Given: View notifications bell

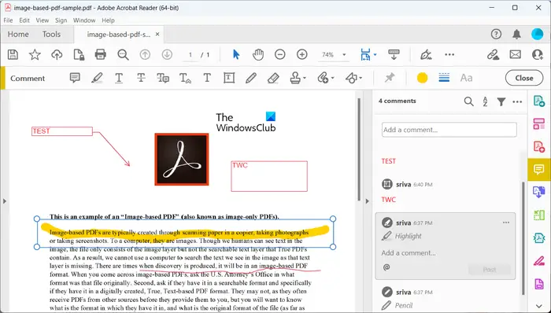Looking at the screenshot, I should click(516, 34).
